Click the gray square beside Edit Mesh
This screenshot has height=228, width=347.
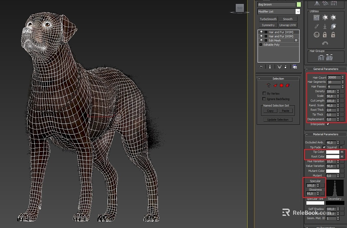click(x=296, y=40)
